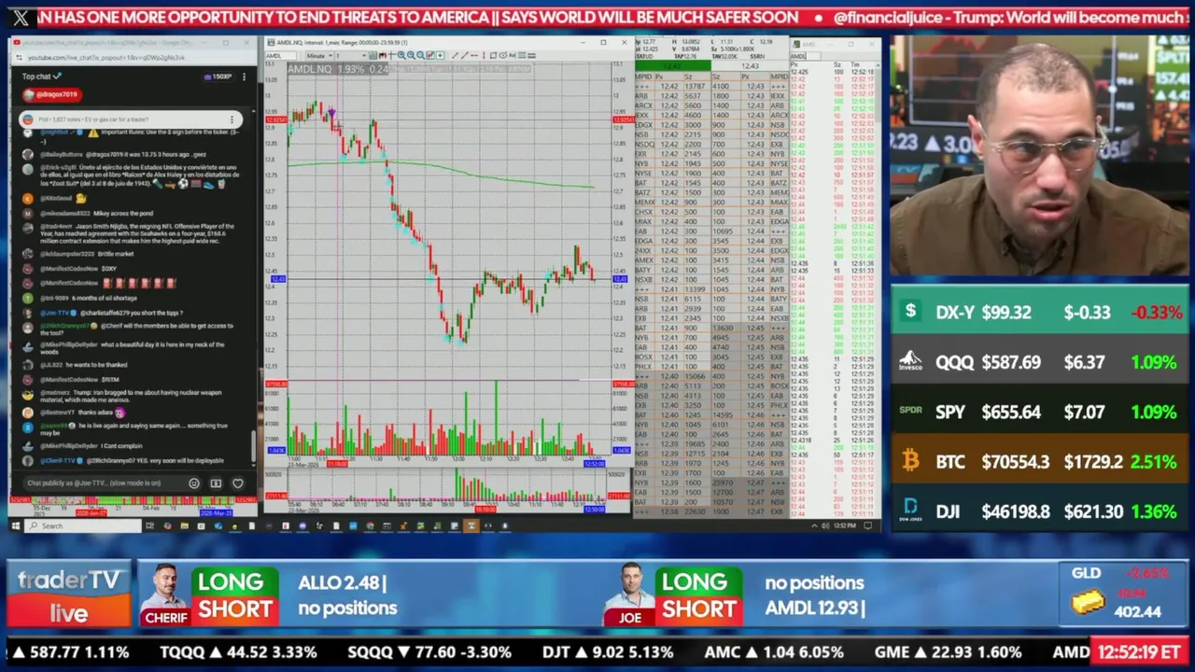The height and width of the screenshot is (672, 1195).
Task: Click the Windows Start button
Action: (15, 525)
